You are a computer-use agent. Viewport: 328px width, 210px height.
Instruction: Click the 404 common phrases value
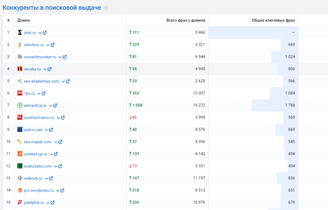coord(292,166)
